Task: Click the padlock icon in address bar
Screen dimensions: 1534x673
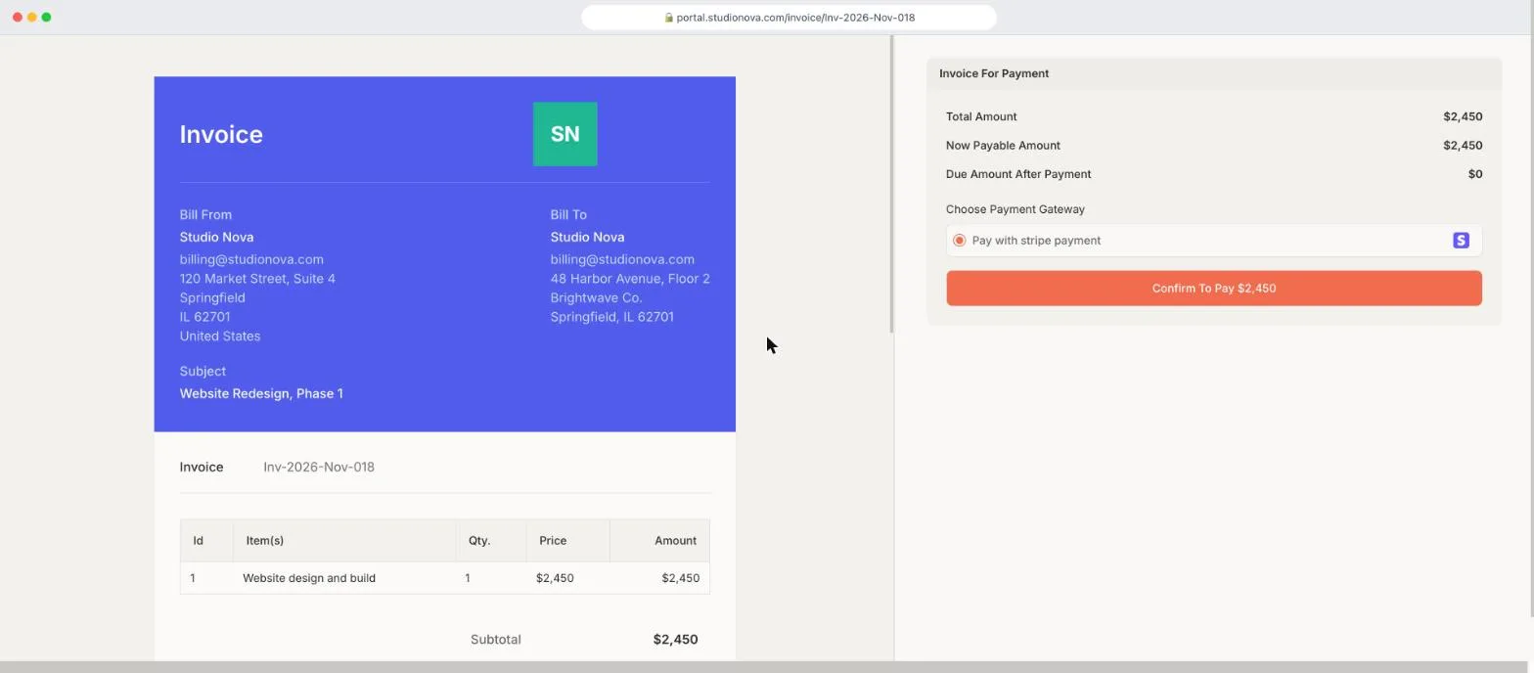Action: [669, 18]
